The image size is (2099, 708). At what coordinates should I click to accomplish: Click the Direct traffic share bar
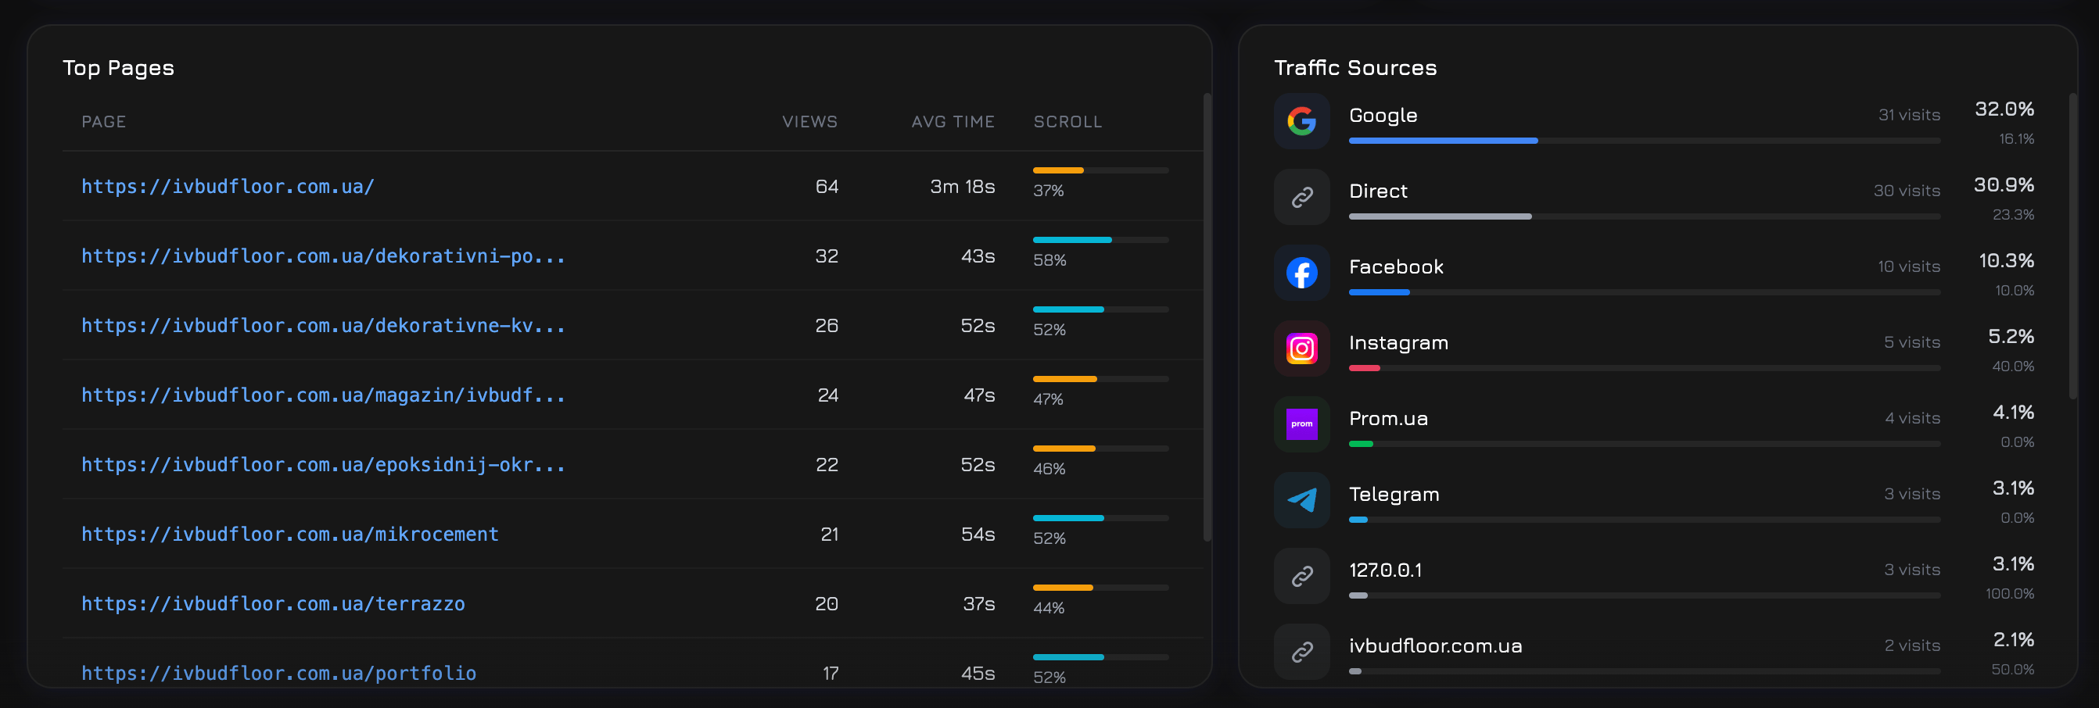(x=1645, y=216)
